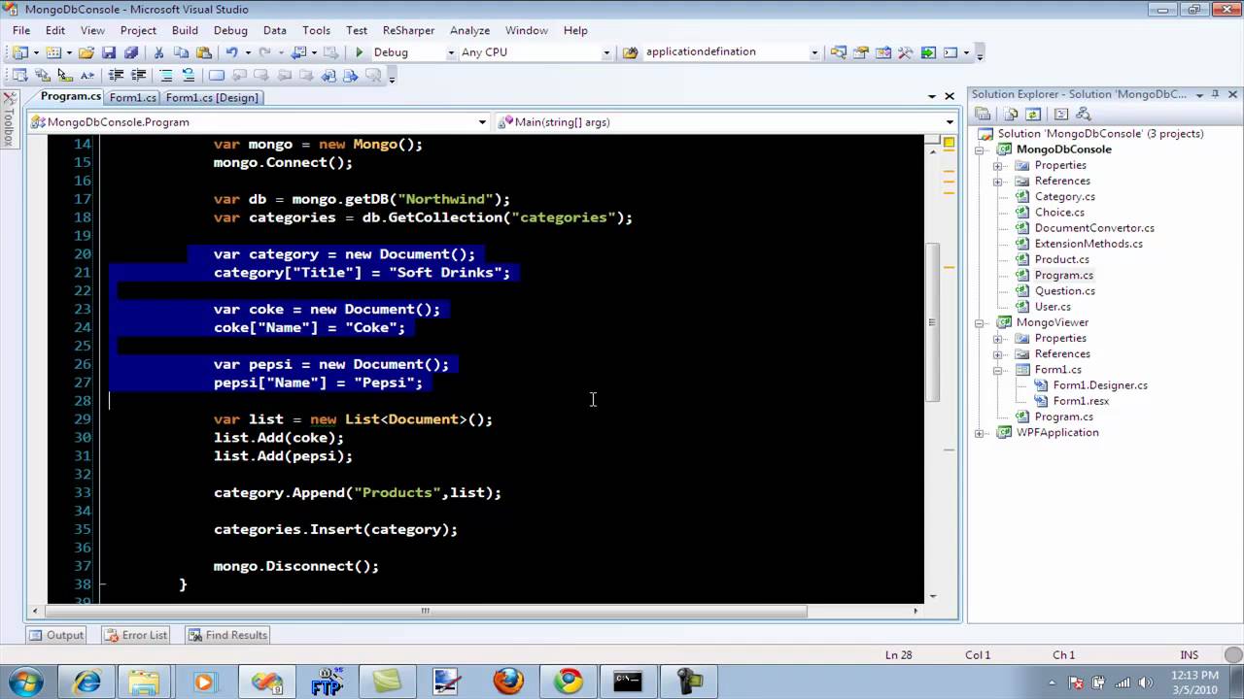The width and height of the screenshot is (1244, 699).
Task: Open the ReSharper menu
Action: pos(408,30)
